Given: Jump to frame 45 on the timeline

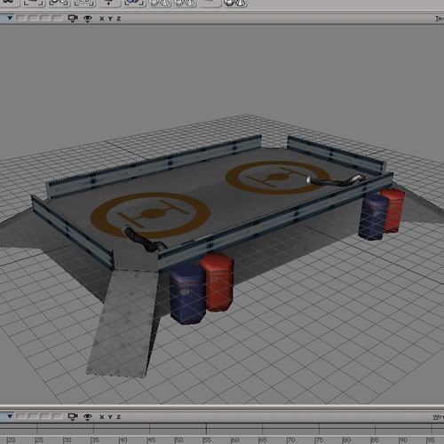Looking at the screenshot, I should (x=151, y=440).
